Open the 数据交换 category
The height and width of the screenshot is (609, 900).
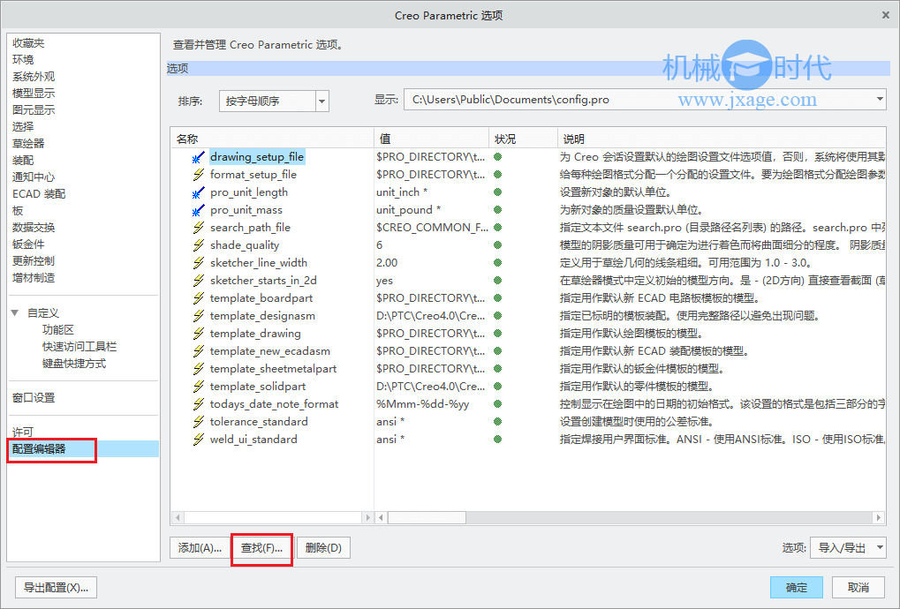pyautogui.click(x=34, y=227)
